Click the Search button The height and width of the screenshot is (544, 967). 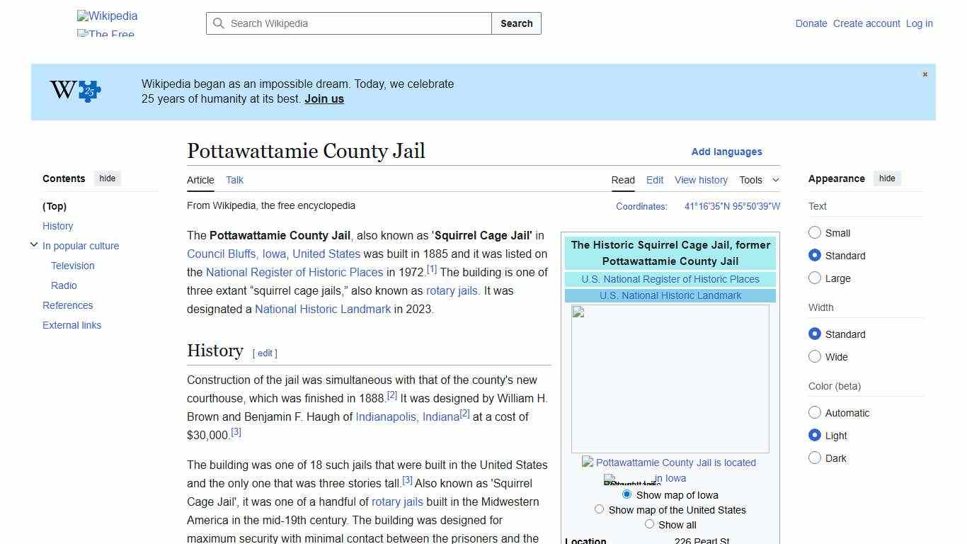(516, 23)
